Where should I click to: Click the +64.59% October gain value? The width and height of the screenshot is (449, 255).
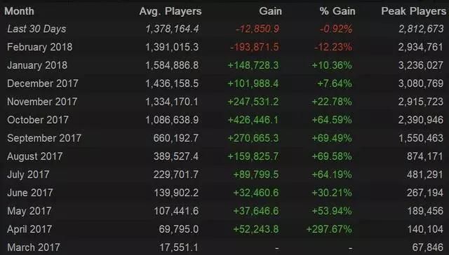coord(332,120)
